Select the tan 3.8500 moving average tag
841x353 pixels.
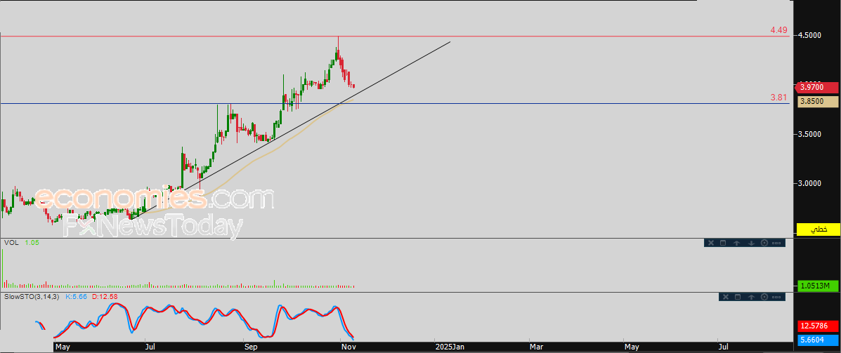pyautogui.click(x=818, y=101)
